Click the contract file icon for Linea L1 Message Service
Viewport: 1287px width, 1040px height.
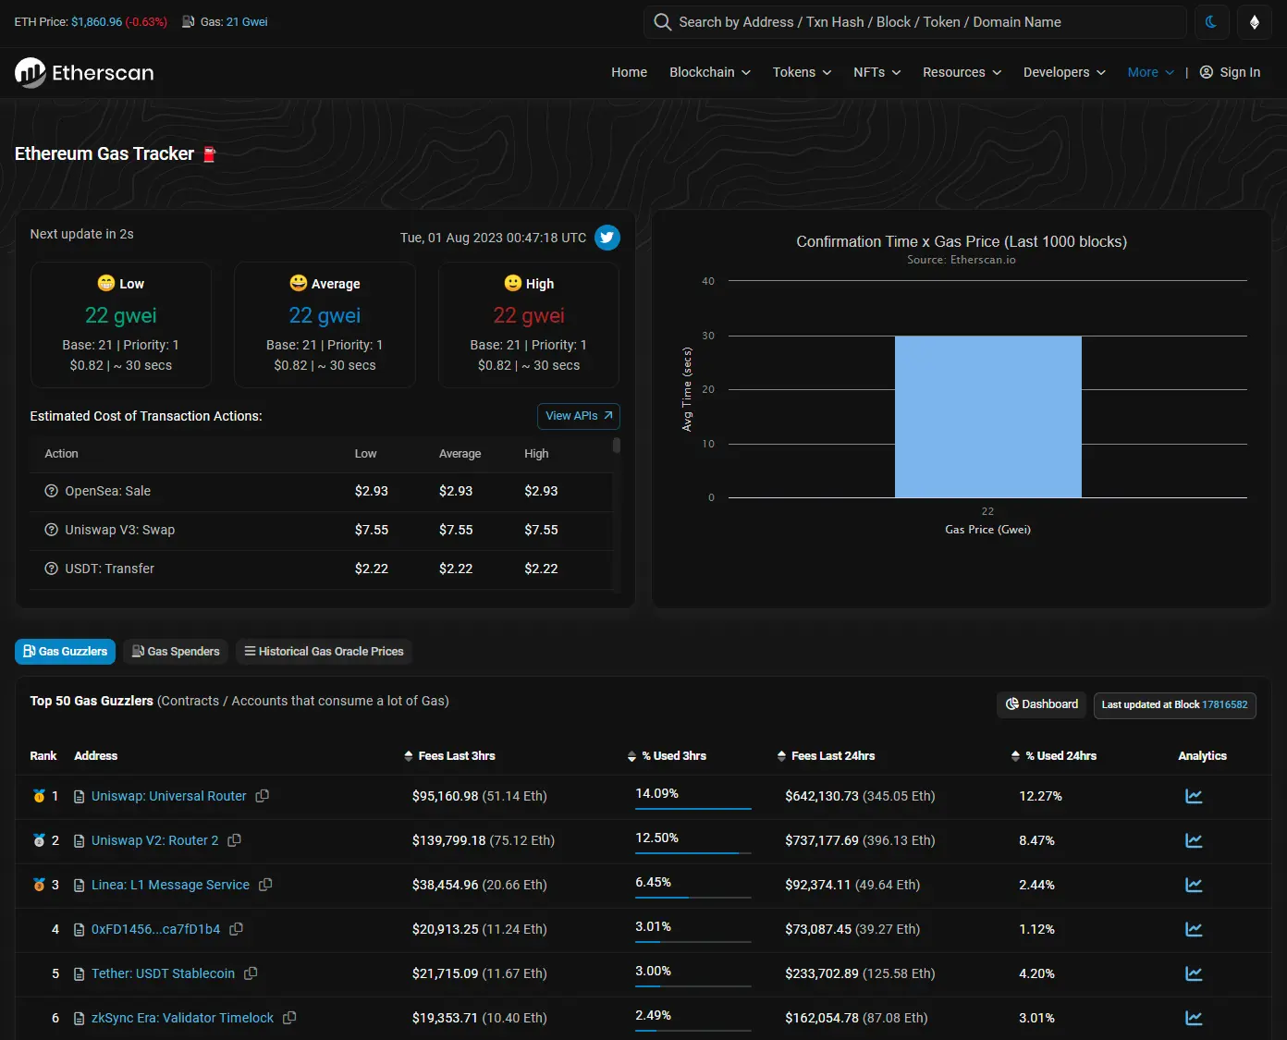click(x=80, y=886)
